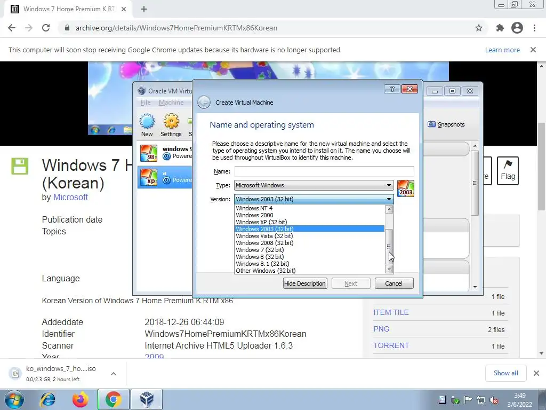Open the Microsoft author link
Image resolution: width=546 pixels, height=410 pixels.
tap(70, 197)
